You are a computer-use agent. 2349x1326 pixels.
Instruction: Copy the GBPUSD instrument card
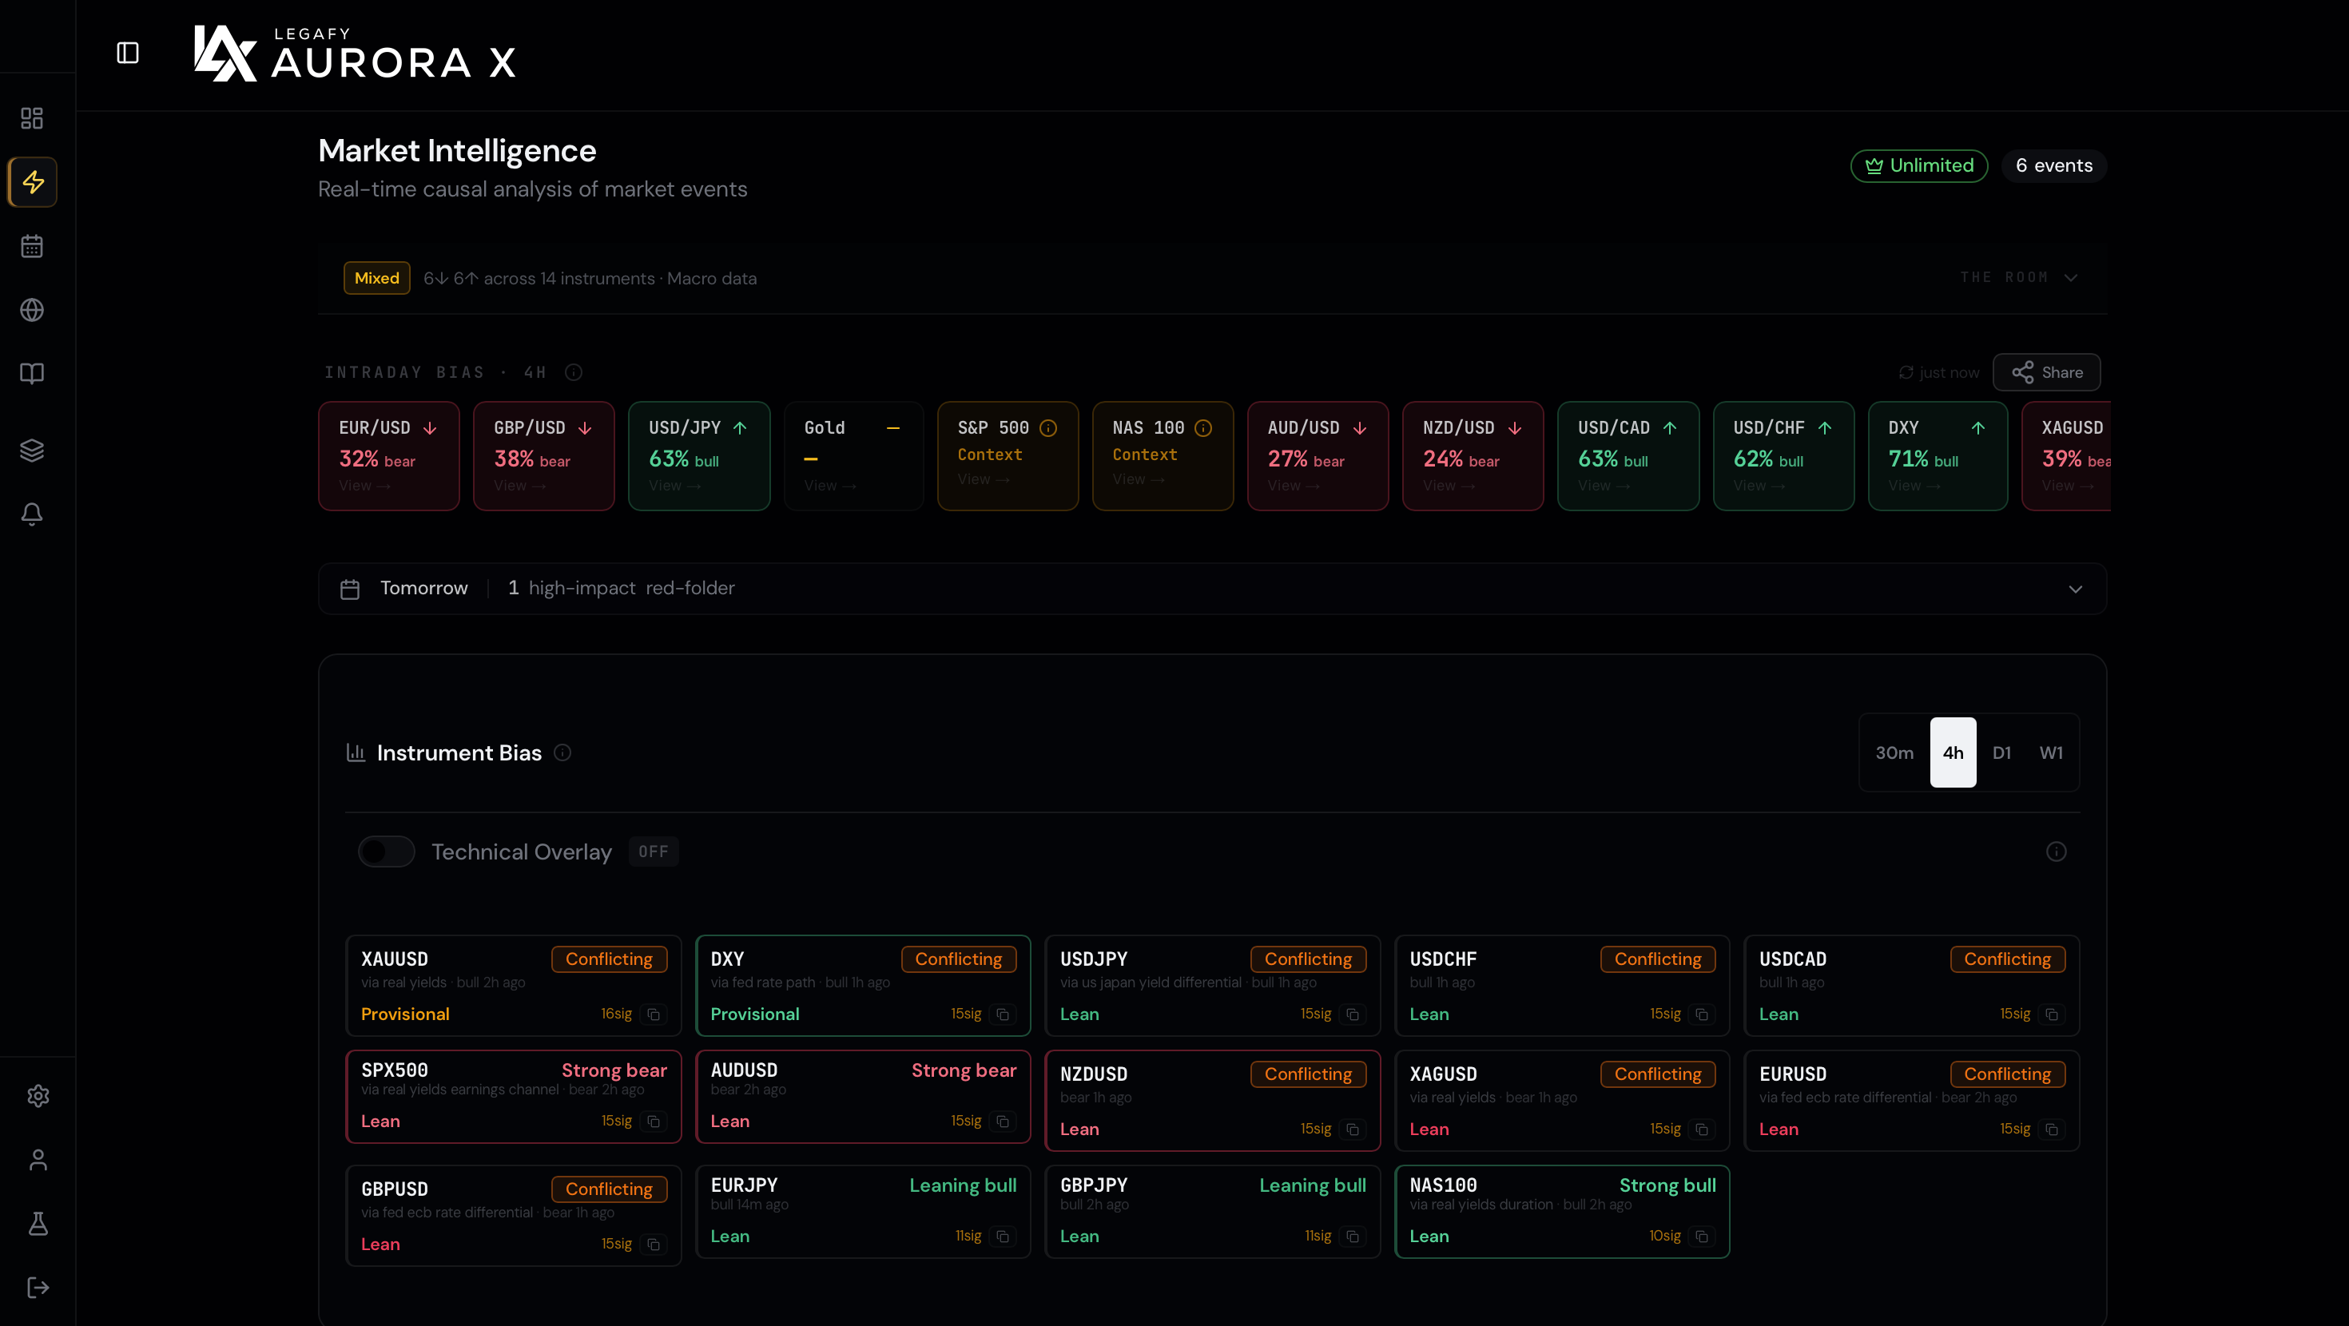(x=654, y=1245)
